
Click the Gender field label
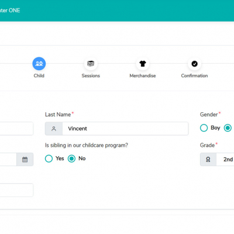[x=209, y=115]
